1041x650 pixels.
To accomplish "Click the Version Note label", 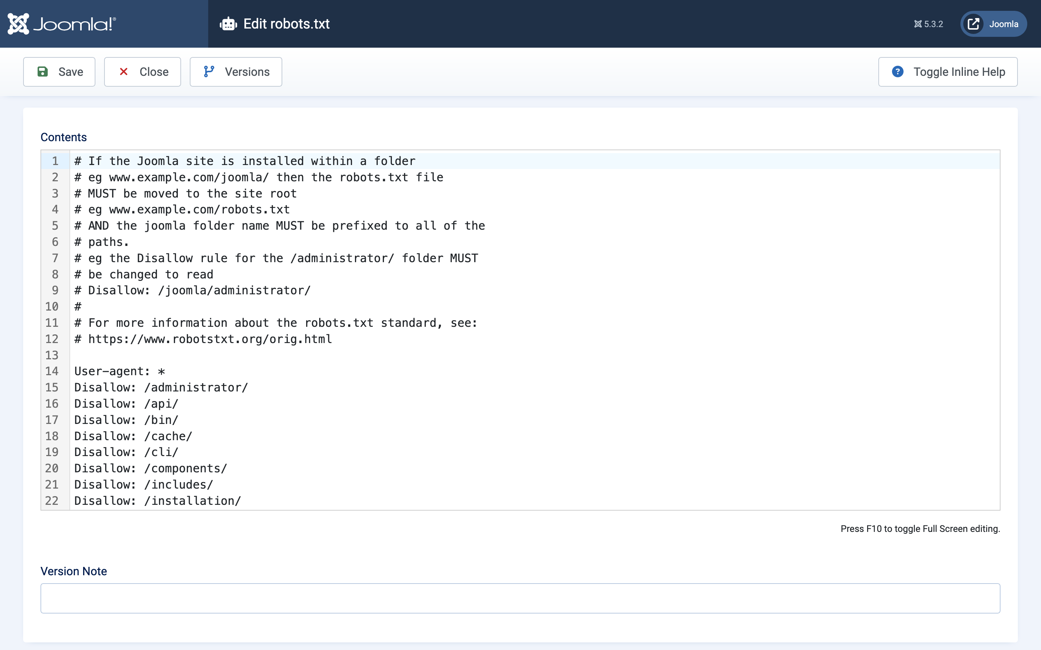I will click(74, 571).
